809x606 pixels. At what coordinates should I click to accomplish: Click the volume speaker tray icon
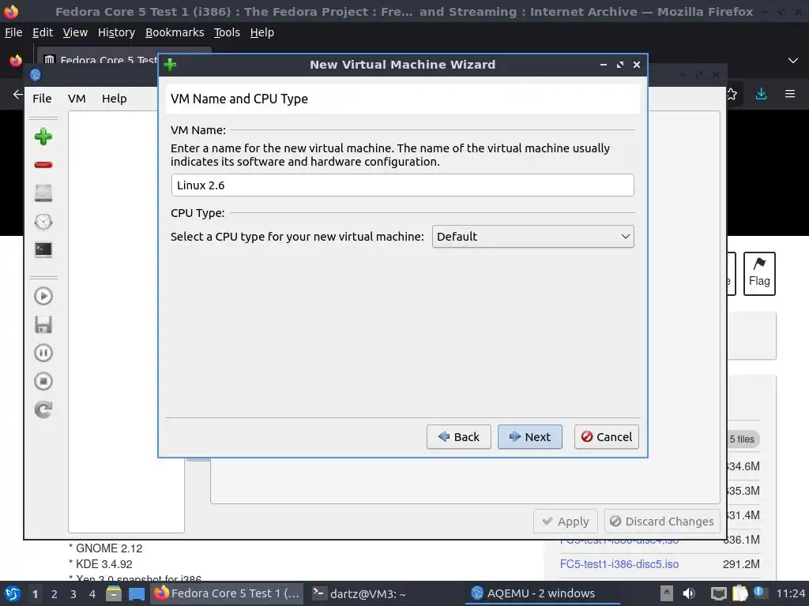(x=689, y=593)
